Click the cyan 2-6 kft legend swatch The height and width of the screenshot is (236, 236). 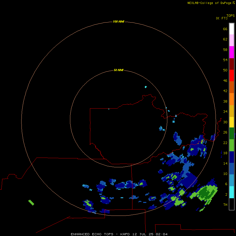(232, 192)
